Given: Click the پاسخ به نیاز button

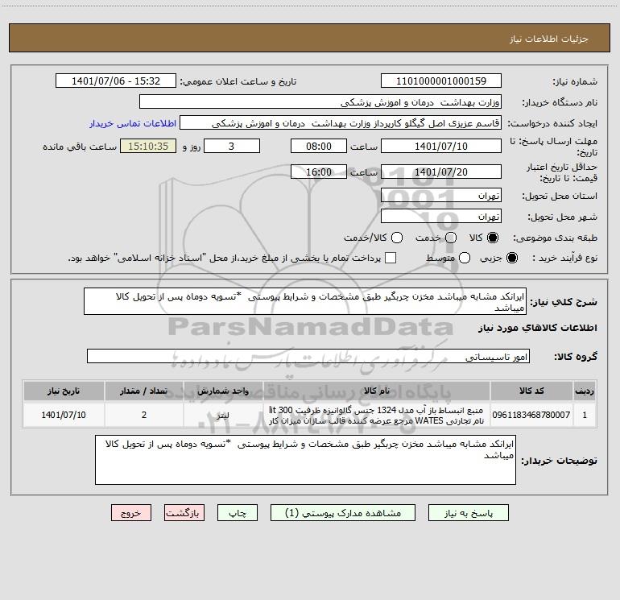Looking at the screenshot, I should (x=468, y=513).
